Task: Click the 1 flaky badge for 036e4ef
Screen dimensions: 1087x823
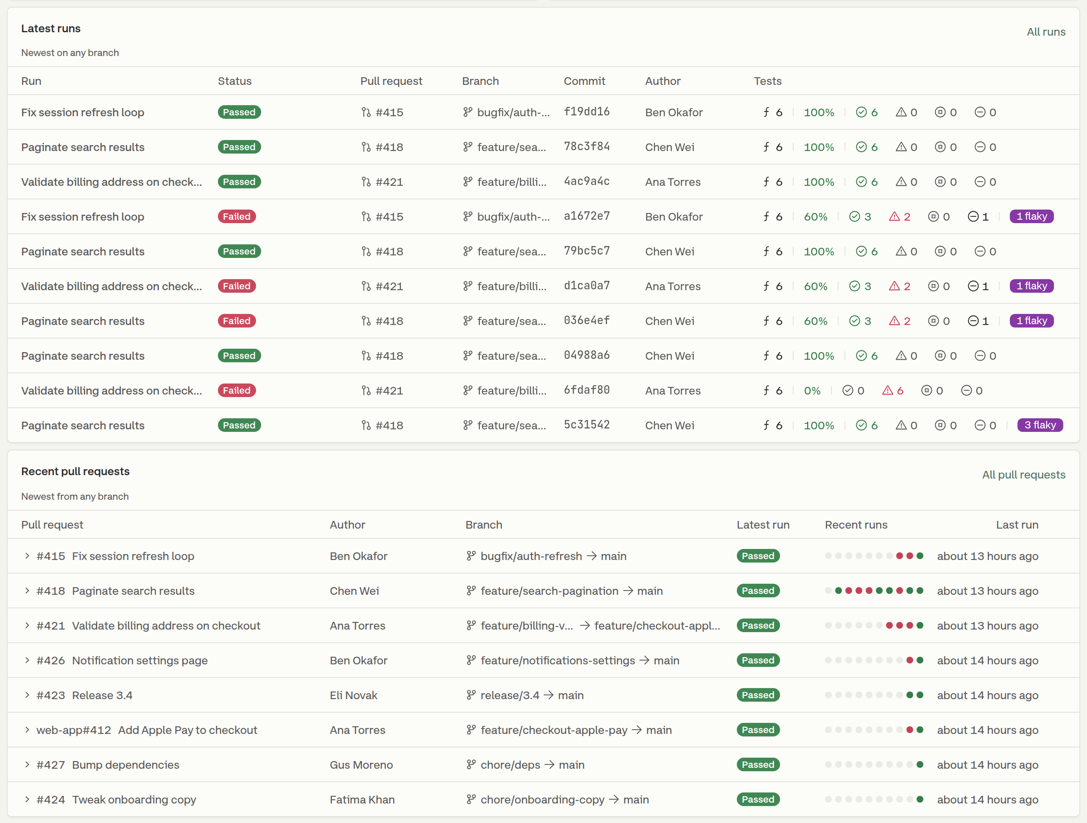Action: [1031, 321]
